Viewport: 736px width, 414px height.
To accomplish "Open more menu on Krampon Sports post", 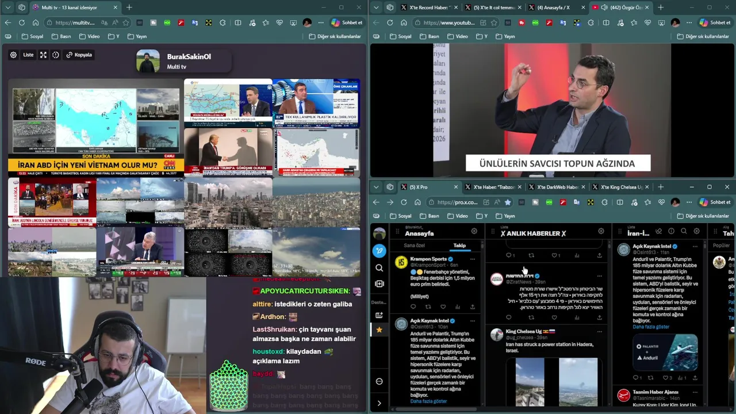I will coord(473,259).
